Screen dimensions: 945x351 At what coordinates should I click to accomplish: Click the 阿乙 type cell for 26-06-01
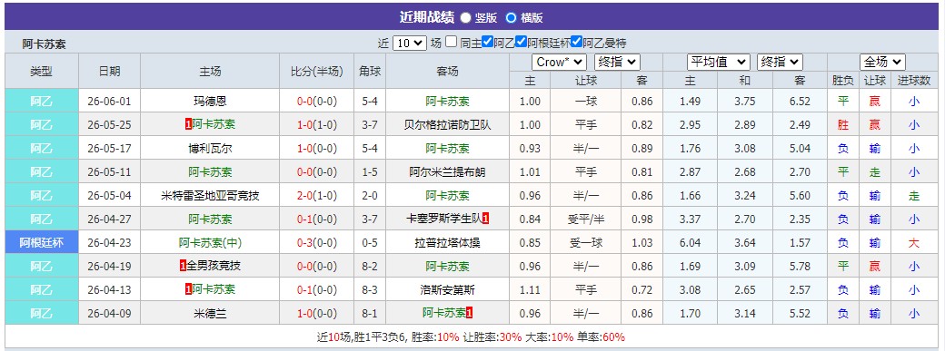pyautogui.click(x=42, y=102)
